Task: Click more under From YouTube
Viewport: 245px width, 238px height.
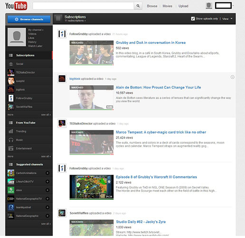Action: (x=10, y=156)
